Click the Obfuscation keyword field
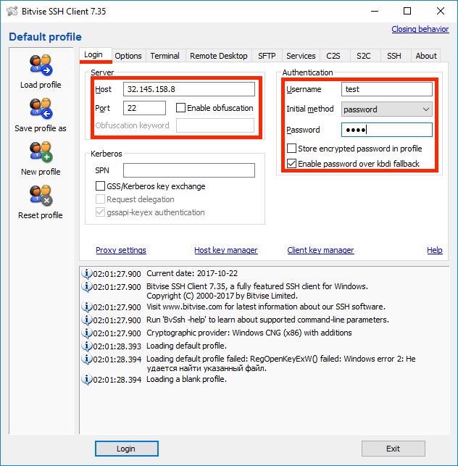 tap(215, 125)
